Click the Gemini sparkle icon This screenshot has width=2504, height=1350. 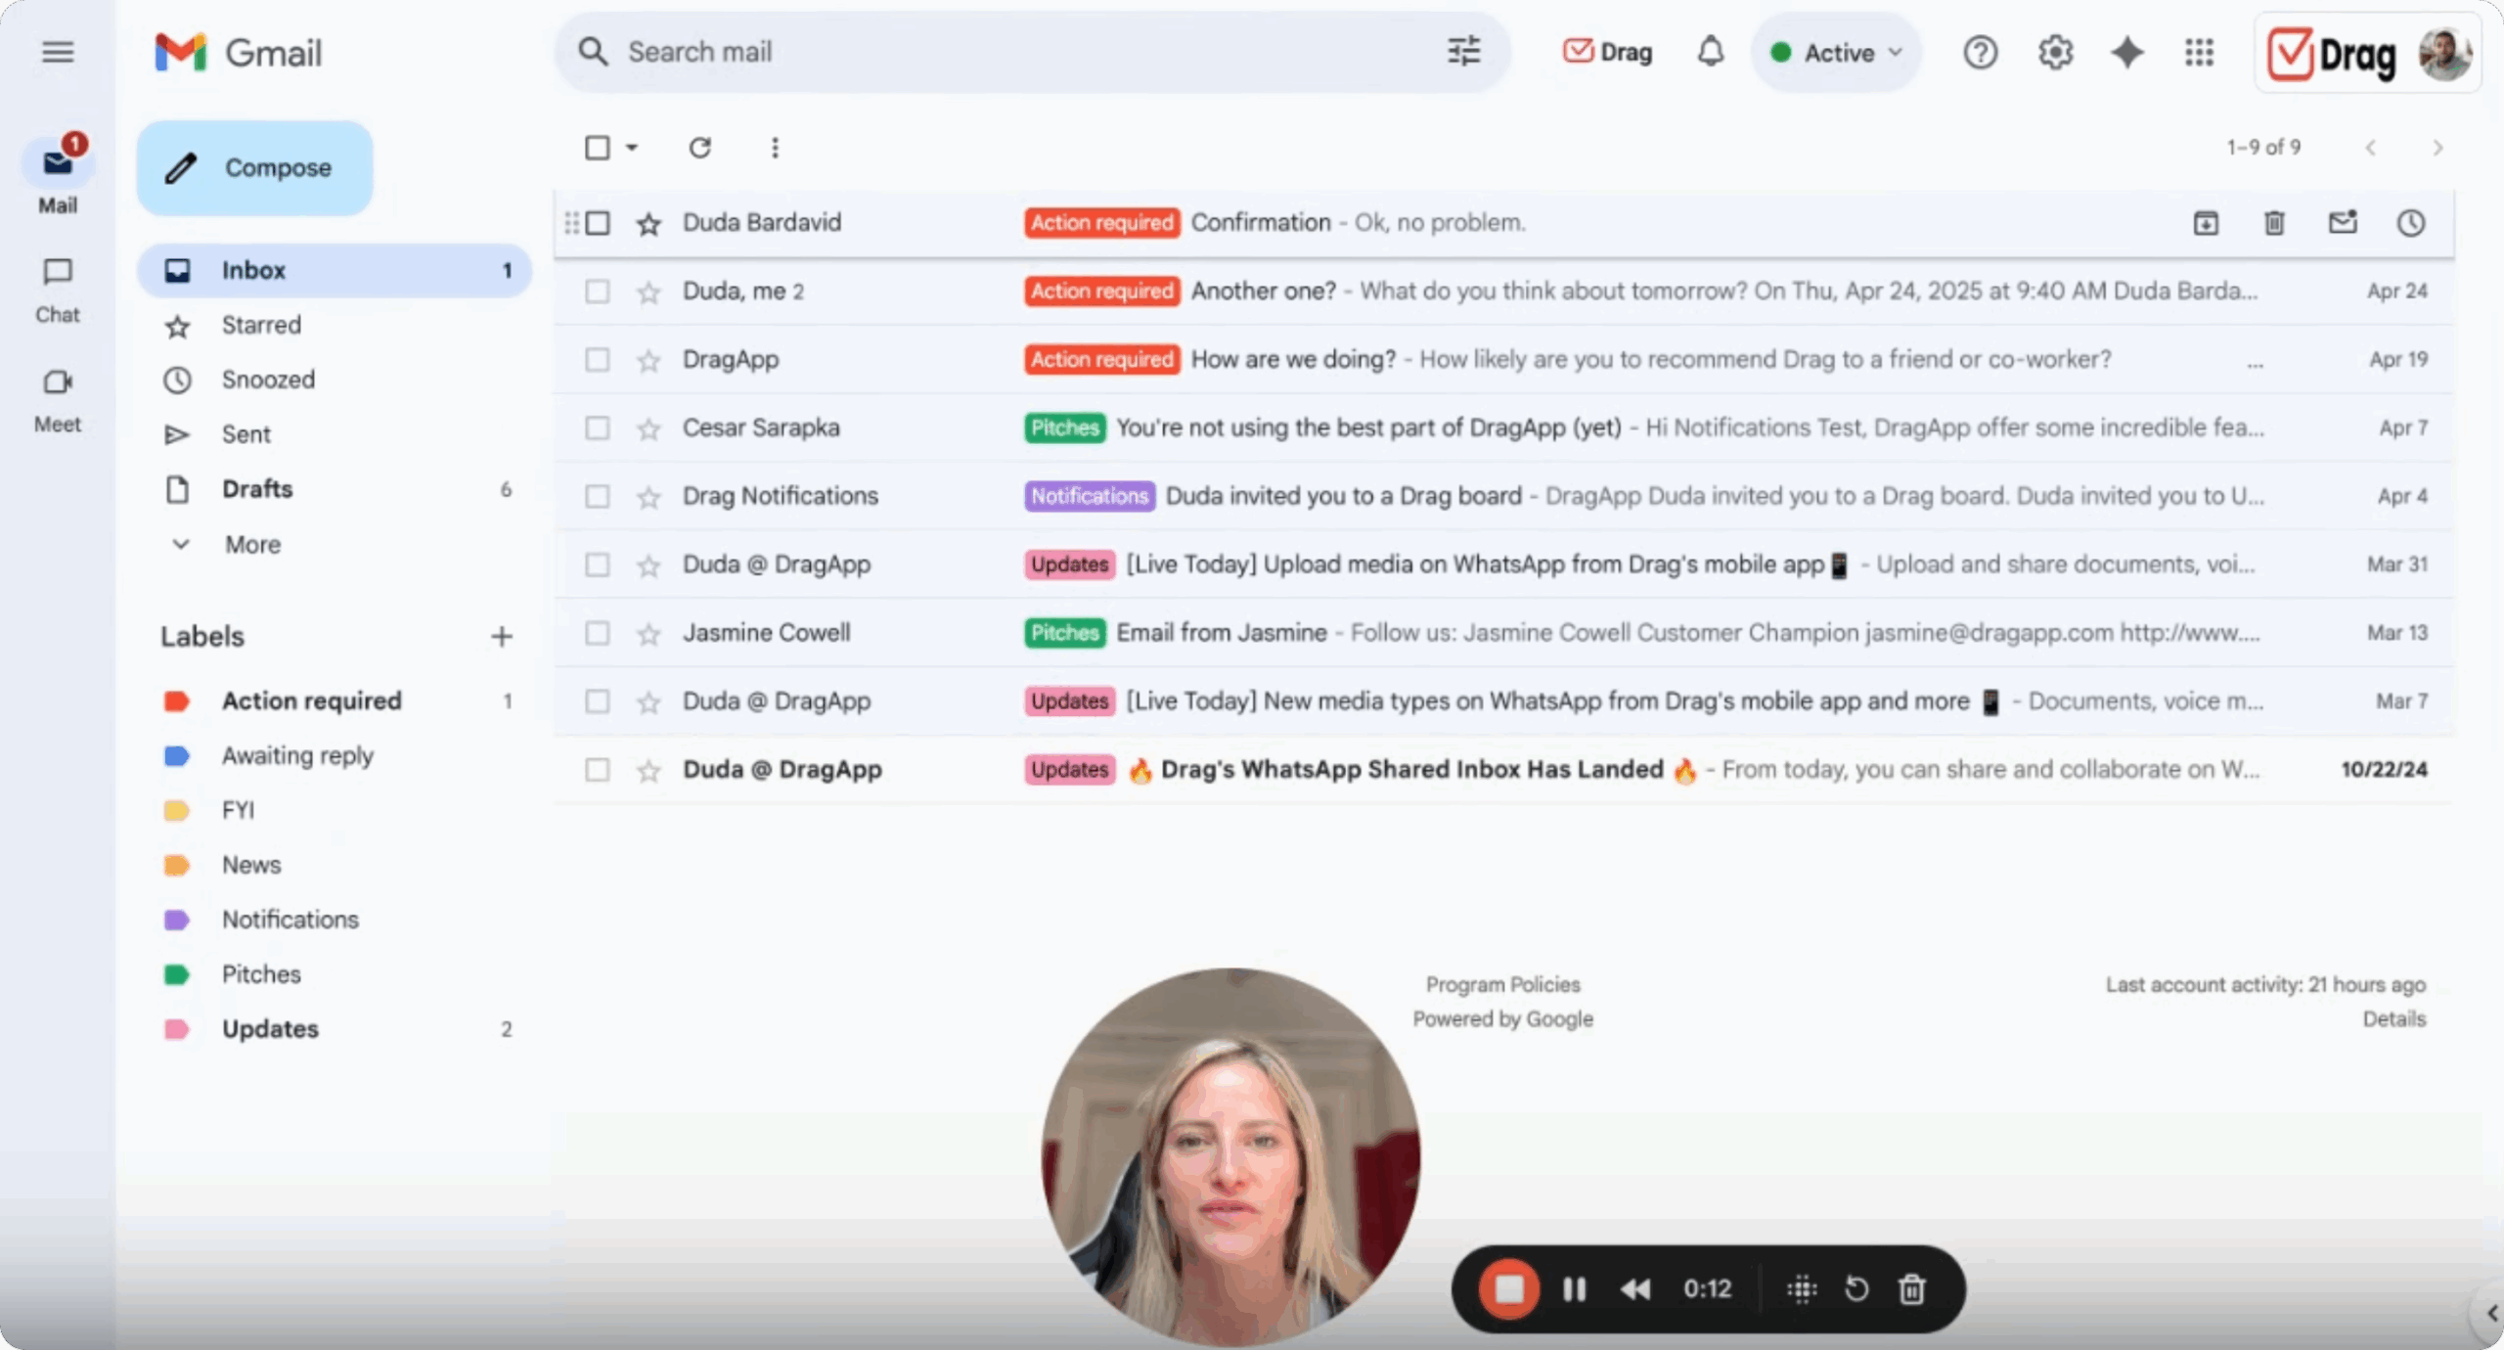point(2127,52)
